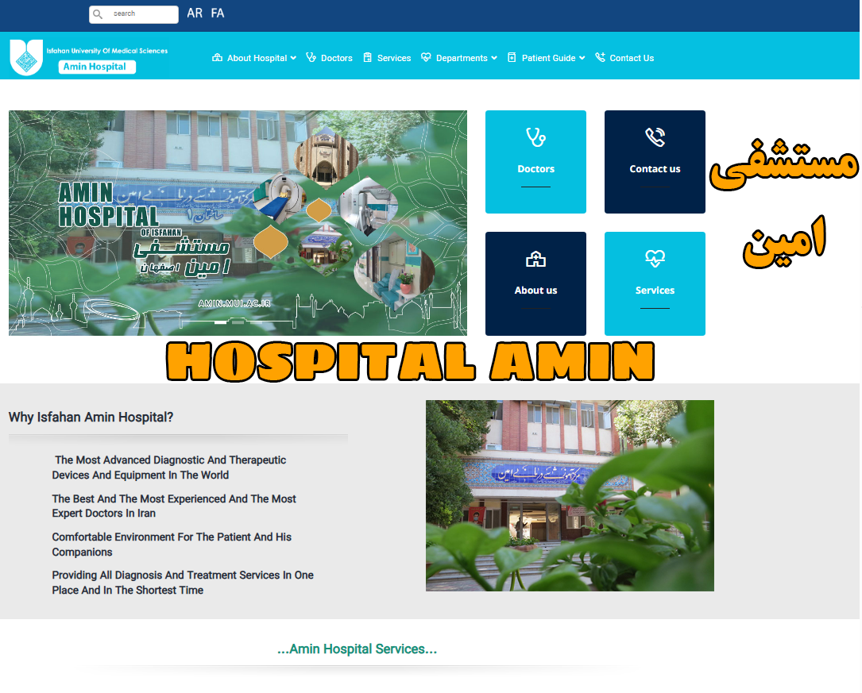Open the Doctors tile
The height and width of the screenshot is (693, 862).
click(536, 162)
